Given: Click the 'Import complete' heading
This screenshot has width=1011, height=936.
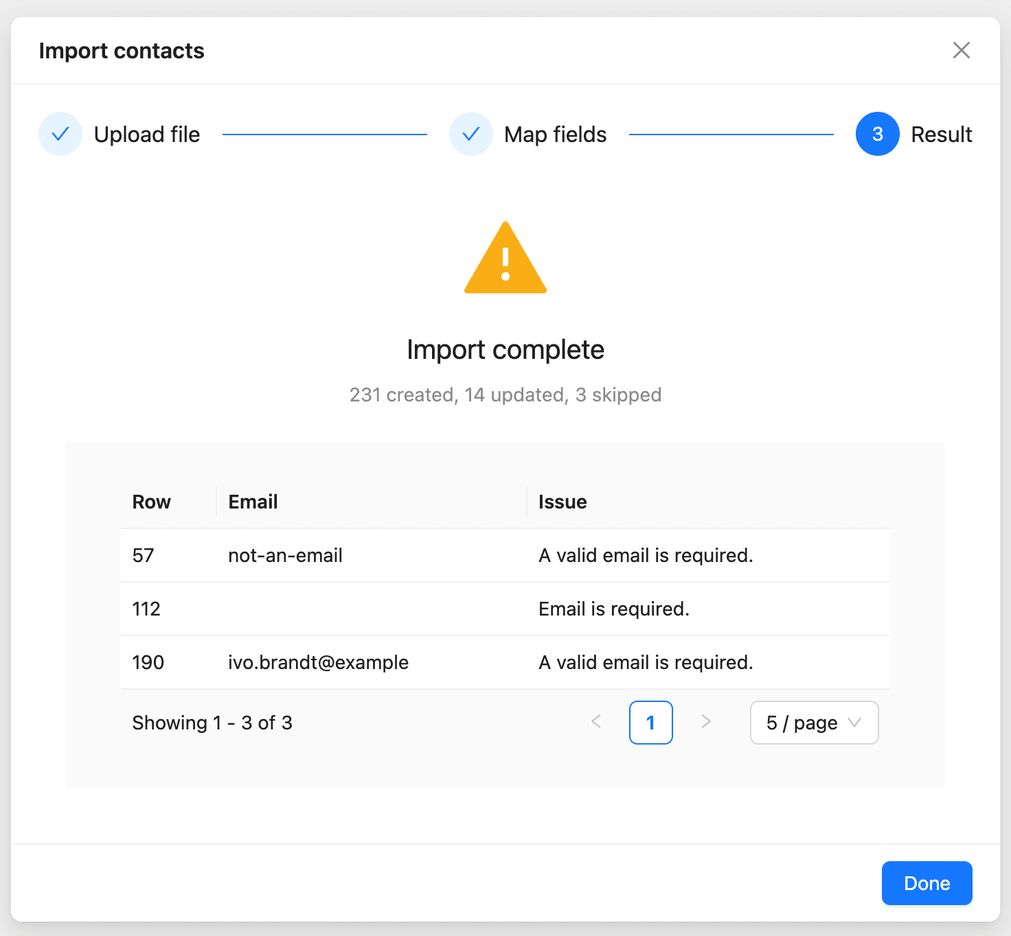Looking at the screenshot, I should pyautogui.click(x=505, y=350).
